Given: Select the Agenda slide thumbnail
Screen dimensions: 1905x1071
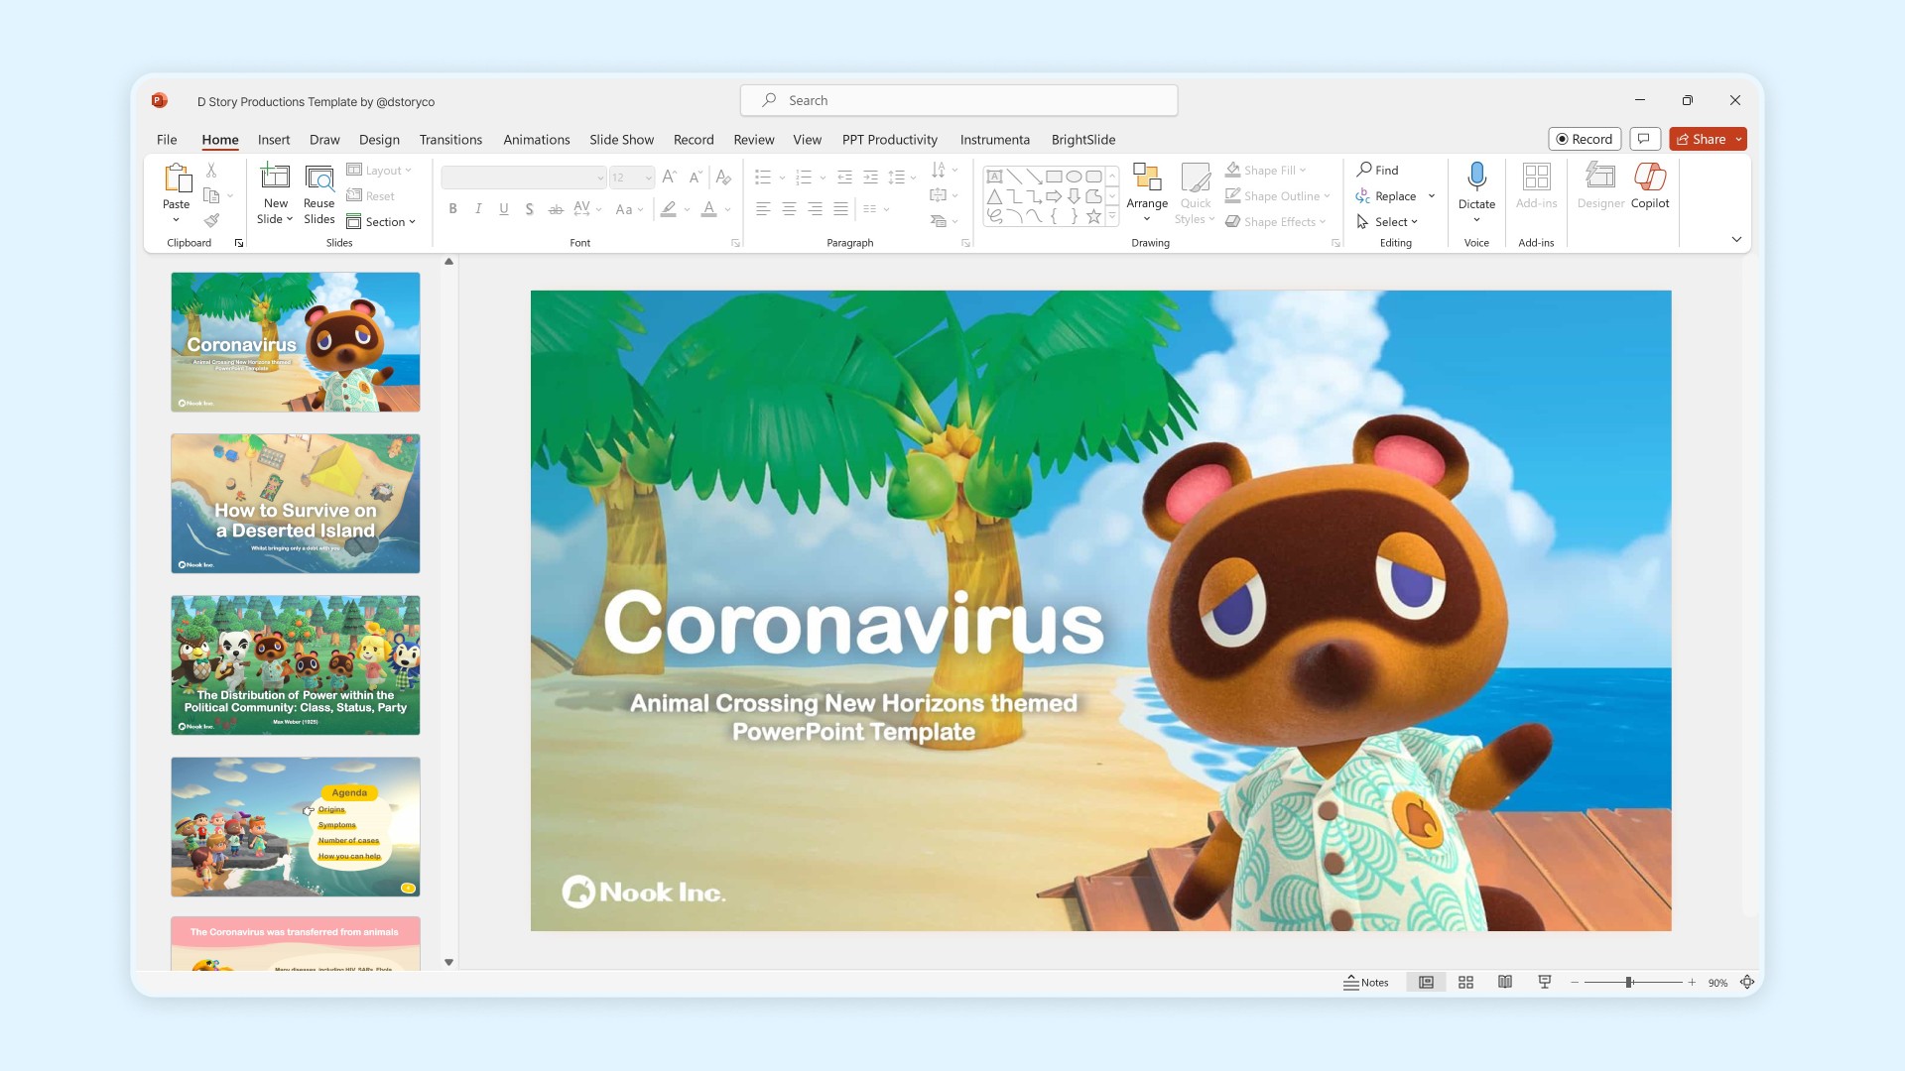Looking at the screenshot, I should (296, 826).
